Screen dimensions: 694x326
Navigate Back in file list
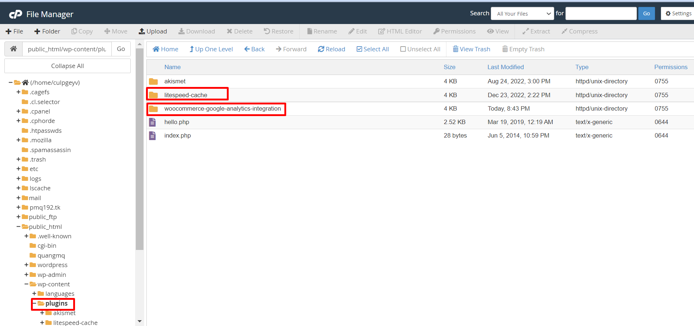(x=254, y=49)
